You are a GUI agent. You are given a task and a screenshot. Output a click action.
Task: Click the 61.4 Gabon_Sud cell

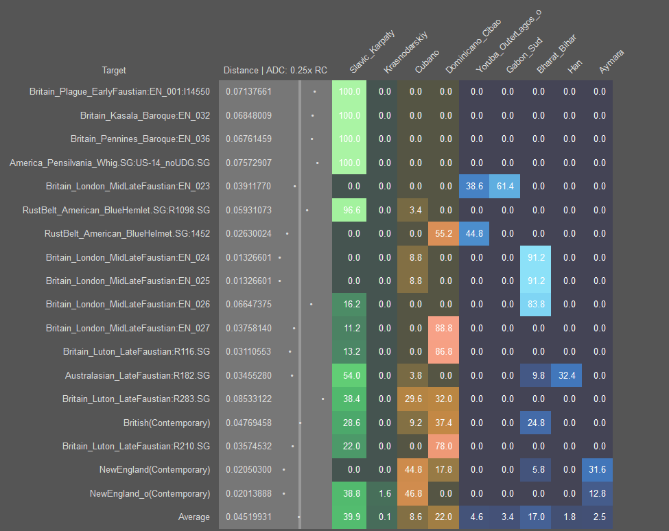point(505,187)
